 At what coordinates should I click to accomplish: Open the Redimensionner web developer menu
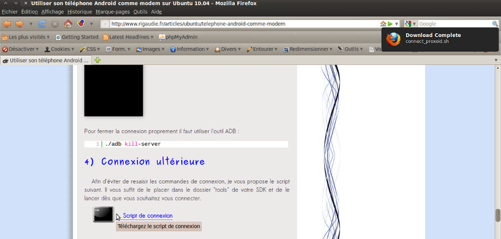click(308, 49)
